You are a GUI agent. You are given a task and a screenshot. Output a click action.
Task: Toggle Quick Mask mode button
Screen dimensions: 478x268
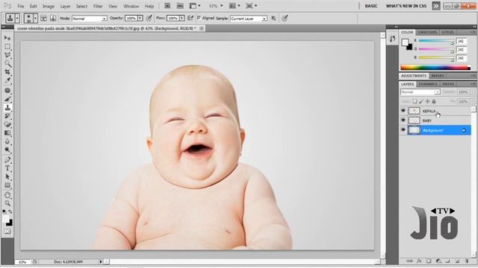pos(7,232)
